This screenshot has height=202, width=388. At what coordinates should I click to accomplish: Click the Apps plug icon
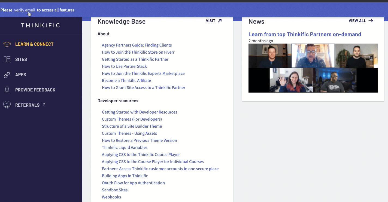[7, 75]
